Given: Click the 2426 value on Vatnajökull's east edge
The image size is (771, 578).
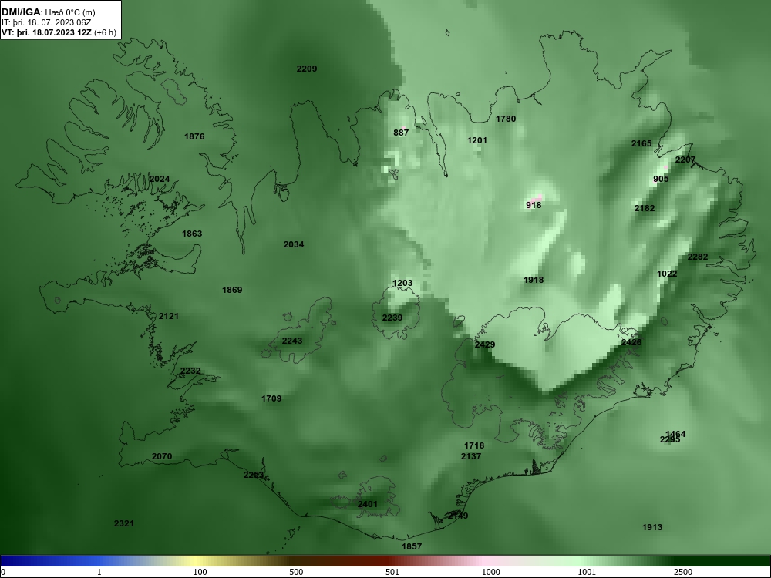Looking at the screenshot, I should click(x=631, y=342).
